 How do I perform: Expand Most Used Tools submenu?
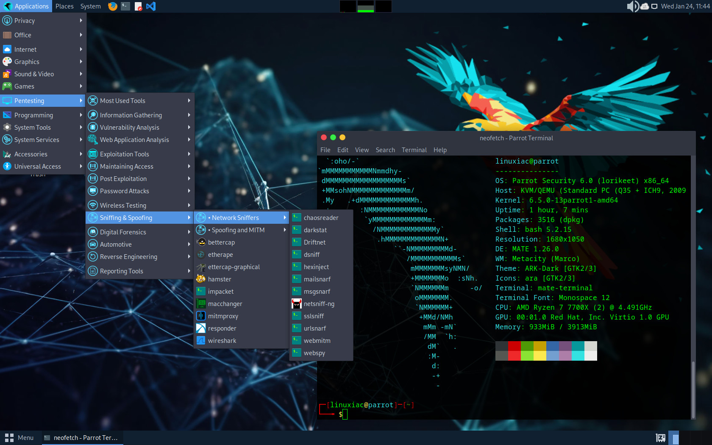click(x=140, y=101)
